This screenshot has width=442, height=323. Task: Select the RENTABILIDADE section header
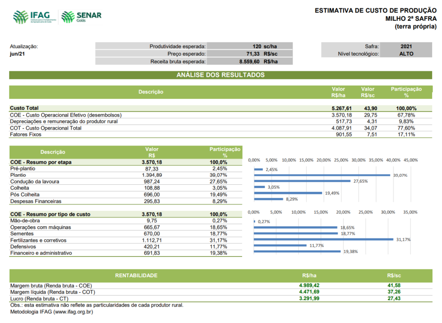click(x=136, y=275)
